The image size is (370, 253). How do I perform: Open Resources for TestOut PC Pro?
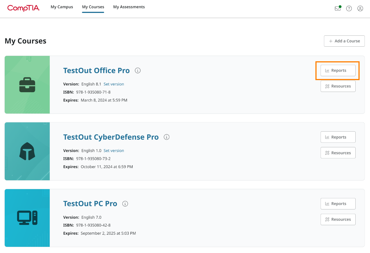coord(338,220)
